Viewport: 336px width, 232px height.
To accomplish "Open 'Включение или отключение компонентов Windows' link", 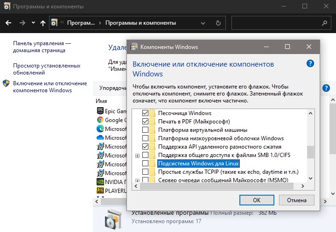I will coord(50,87).
